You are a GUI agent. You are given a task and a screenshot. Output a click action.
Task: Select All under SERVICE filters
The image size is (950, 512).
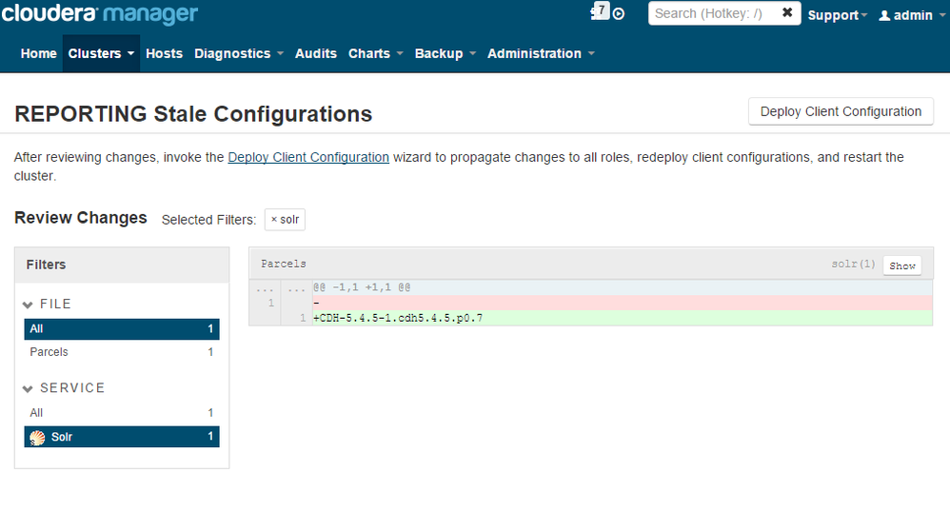click(36, 413)
